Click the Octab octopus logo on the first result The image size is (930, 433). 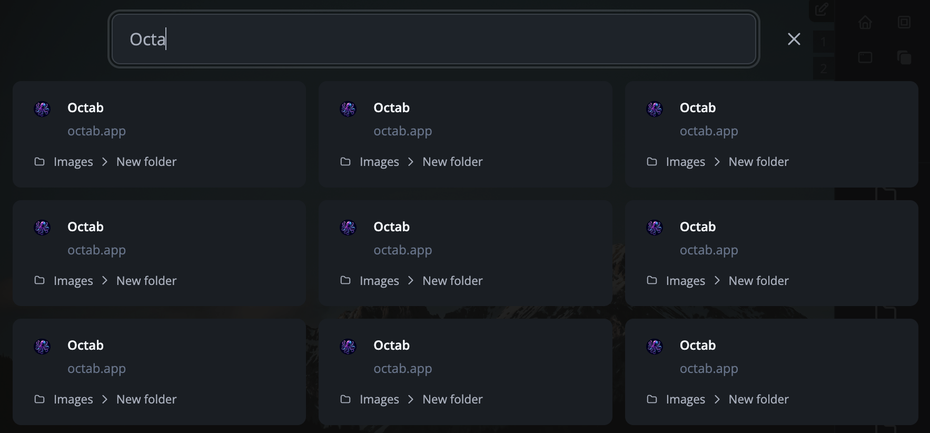pyautogui.click(x=42, y=109)
